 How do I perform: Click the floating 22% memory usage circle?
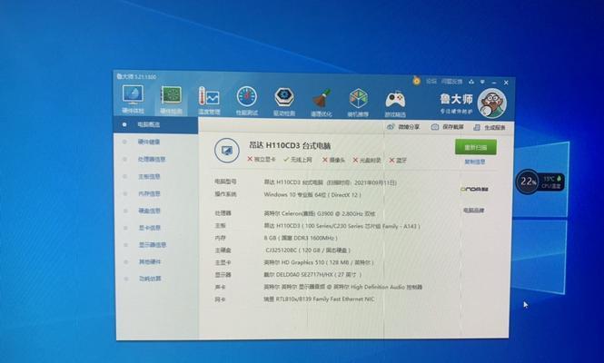click(x=527, y=181)
